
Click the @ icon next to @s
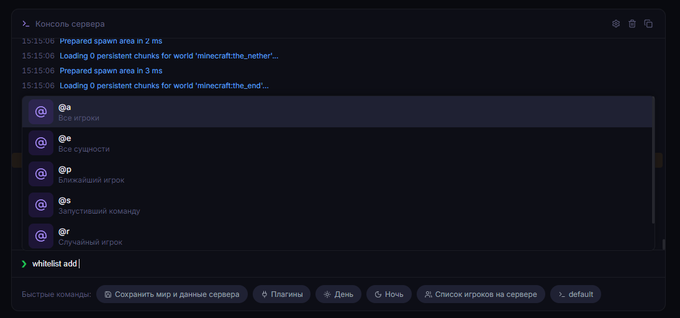tap(41, 205)
